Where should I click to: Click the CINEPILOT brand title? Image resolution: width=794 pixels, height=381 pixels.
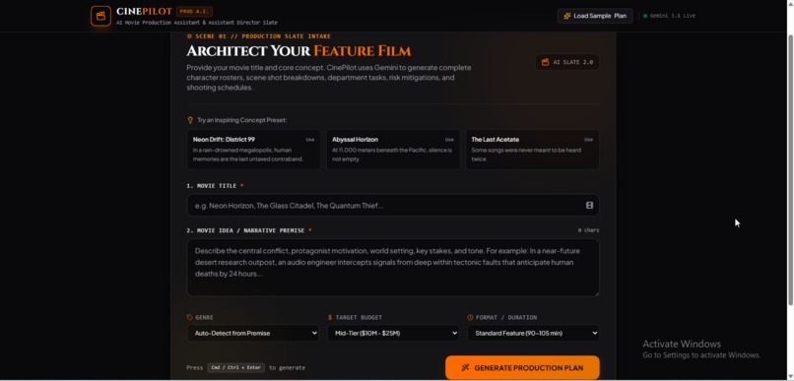(144, 11)
